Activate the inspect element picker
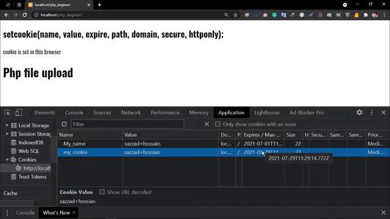390x219 pixels. point(7,113)
